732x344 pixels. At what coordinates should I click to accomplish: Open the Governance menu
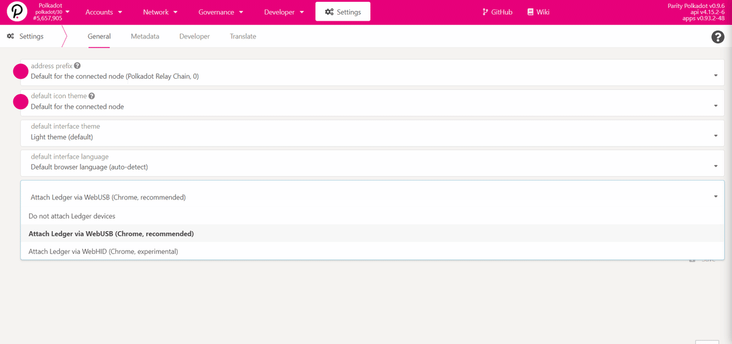pos(221,12)
